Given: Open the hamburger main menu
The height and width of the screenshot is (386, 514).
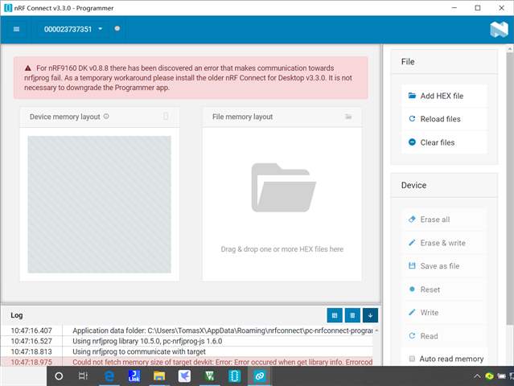Looking at the screenshot, I should tap(16, 29).
